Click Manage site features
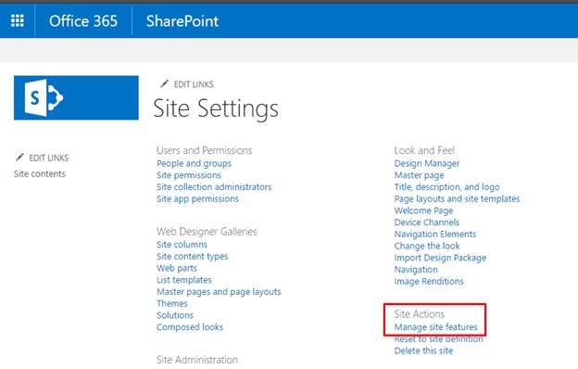The height and width of the screenshot is (369, 578). click(x=435, y=327)
